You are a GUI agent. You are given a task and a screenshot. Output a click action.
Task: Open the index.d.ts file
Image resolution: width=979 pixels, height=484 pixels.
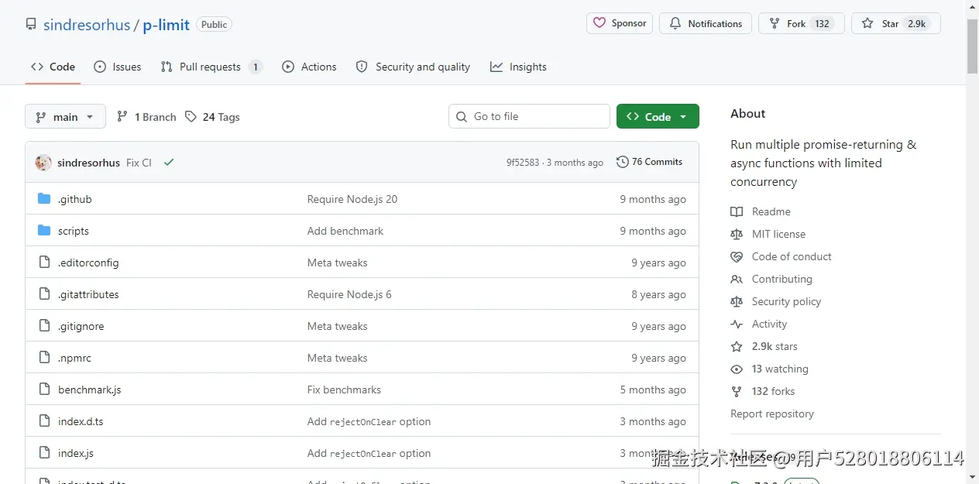(x=81, y=421)
